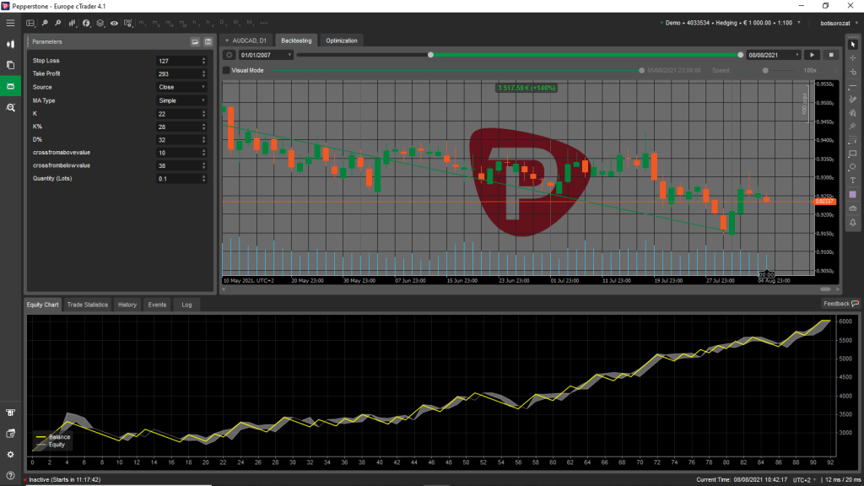Open the hamburger main menu
Screen dimensions: 864x486
11,23
